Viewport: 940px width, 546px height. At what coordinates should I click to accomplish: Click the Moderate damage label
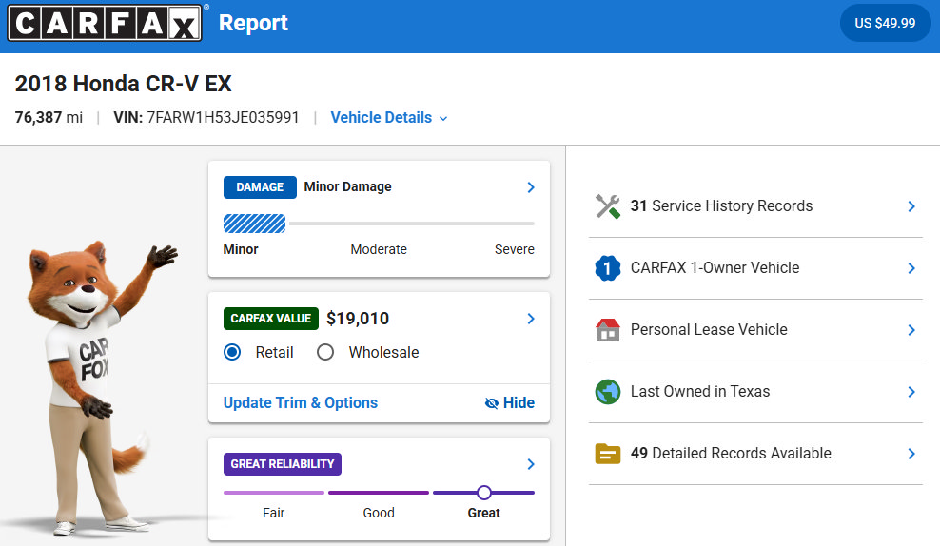pos(379,249)
